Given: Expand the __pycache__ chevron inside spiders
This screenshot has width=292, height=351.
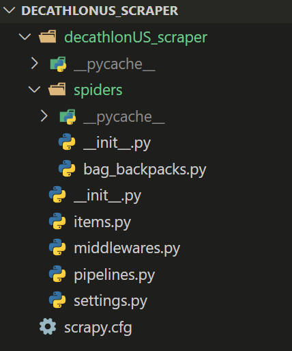Looking at the screenshot, I should click(44, 116).
